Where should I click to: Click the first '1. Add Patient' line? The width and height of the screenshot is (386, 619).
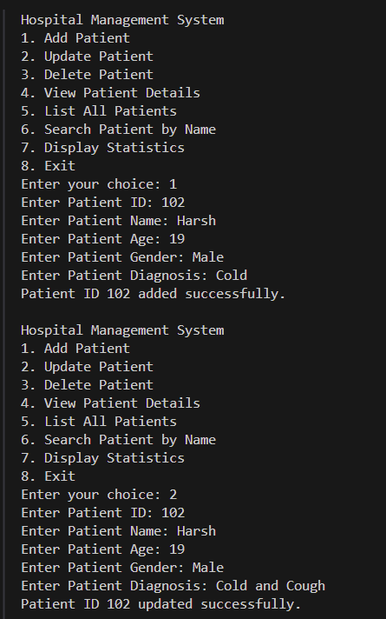75,38
